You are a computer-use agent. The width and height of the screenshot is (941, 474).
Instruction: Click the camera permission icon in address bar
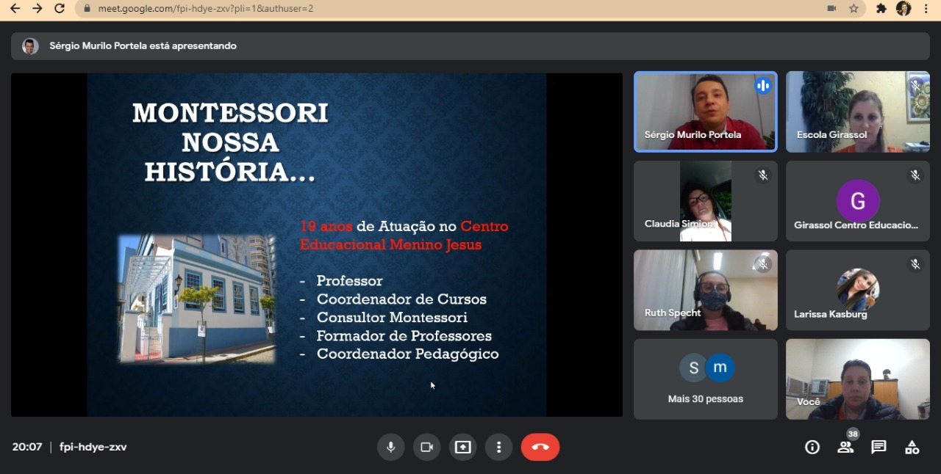(x=831, y=9)
